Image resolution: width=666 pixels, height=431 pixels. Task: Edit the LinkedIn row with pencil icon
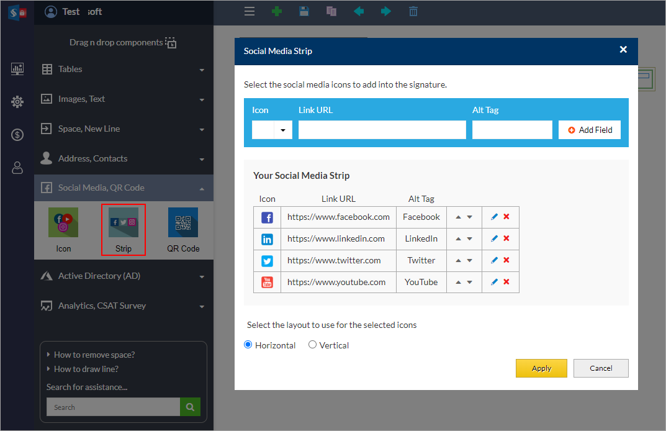495,238
